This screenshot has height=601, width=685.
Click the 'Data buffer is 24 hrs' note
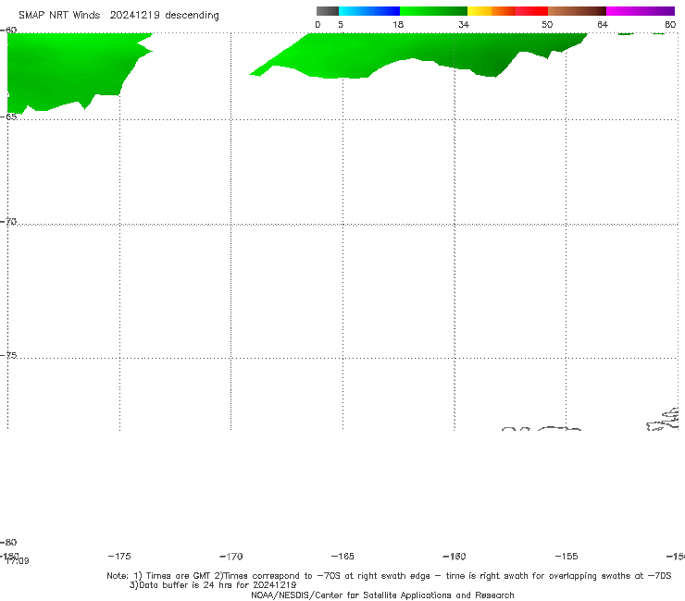tap(213, 585)
